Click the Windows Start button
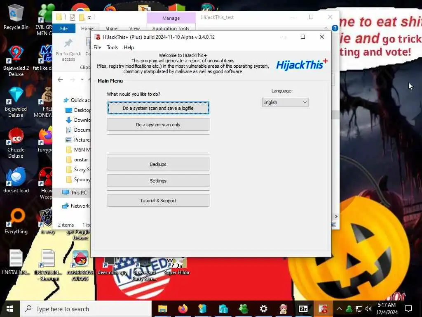 [x=10, y=309]
